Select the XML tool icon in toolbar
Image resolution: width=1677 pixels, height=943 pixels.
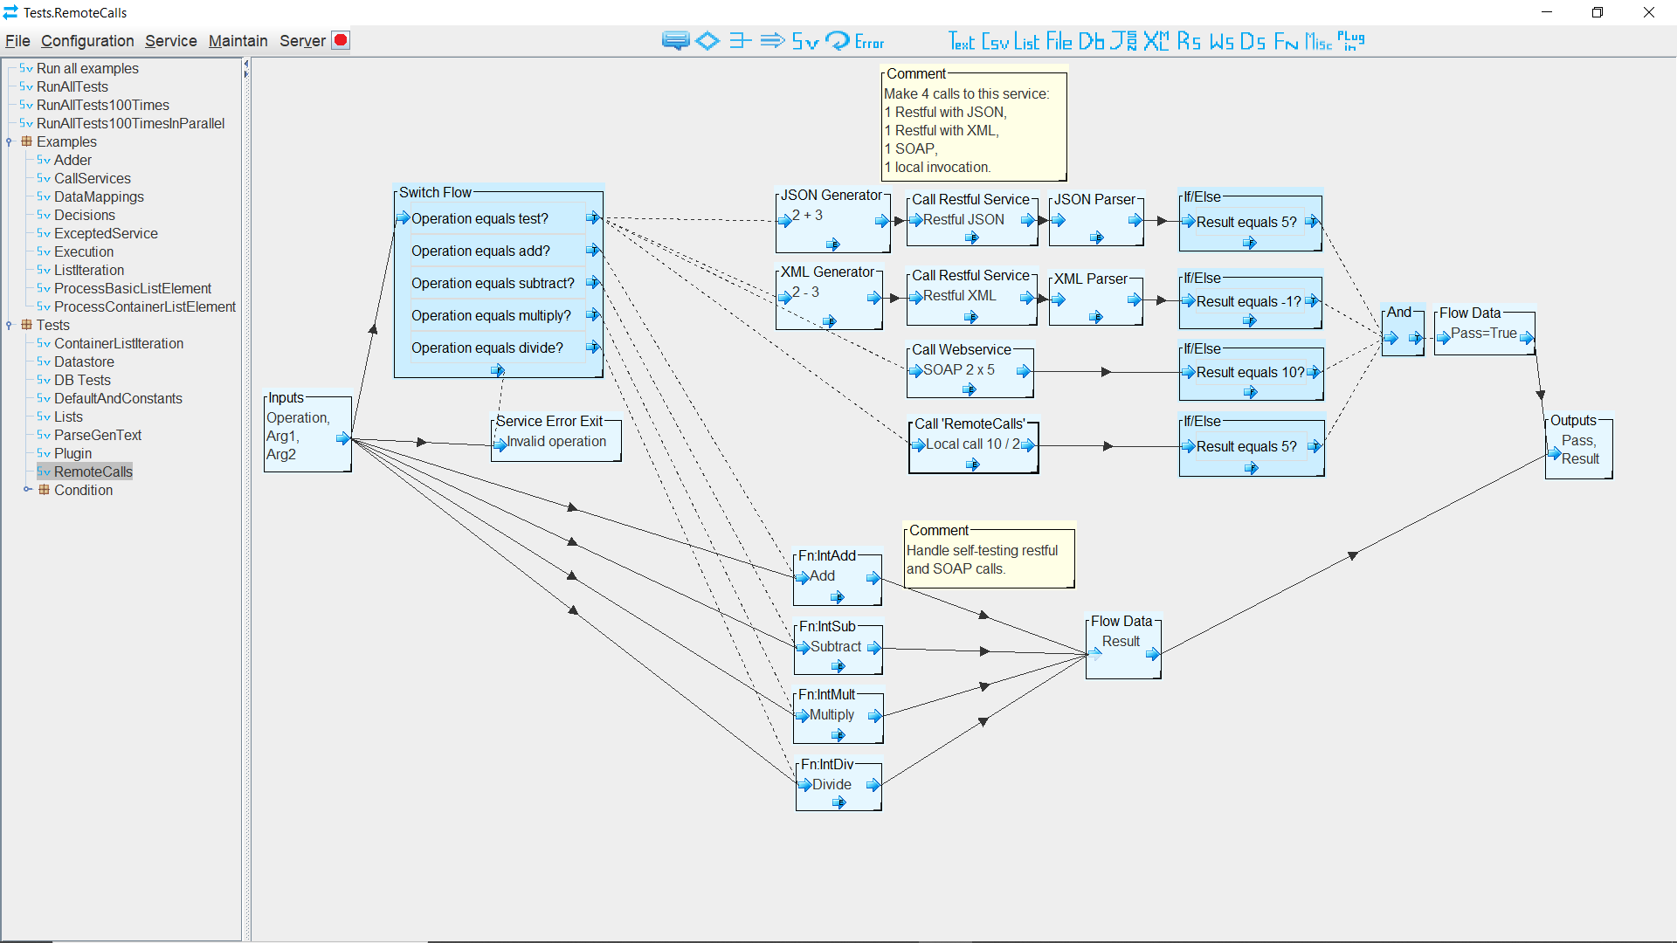pos(1156,41)
